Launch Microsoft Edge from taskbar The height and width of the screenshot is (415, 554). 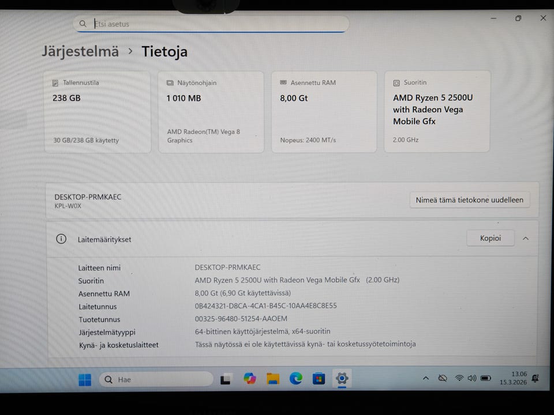295,379
